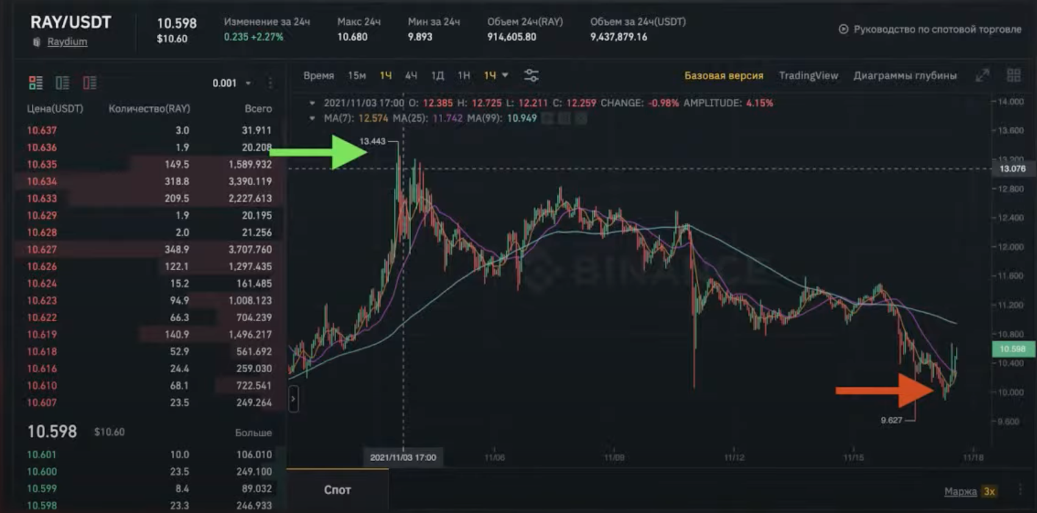Click the 3x margin badge

click(x=989, y=491)
